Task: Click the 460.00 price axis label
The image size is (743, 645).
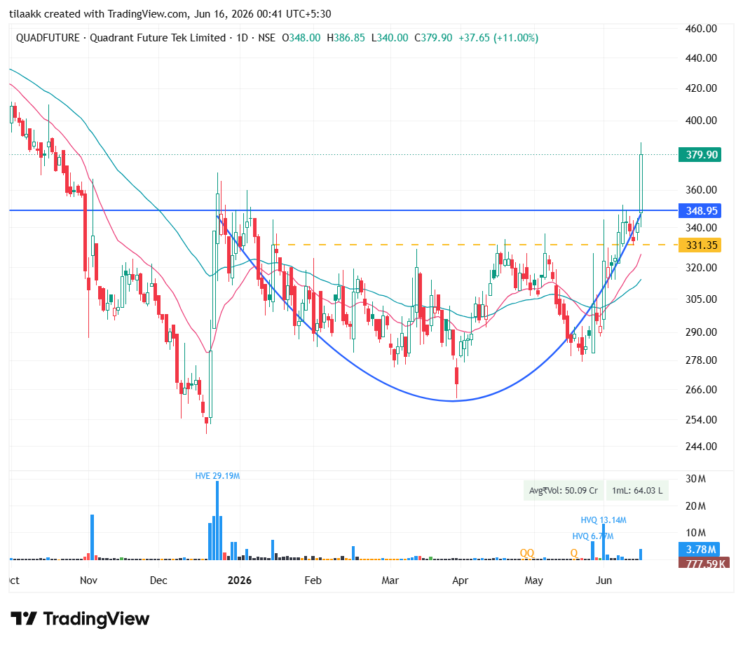Action: pyautogui.click(x=701, y=29)
